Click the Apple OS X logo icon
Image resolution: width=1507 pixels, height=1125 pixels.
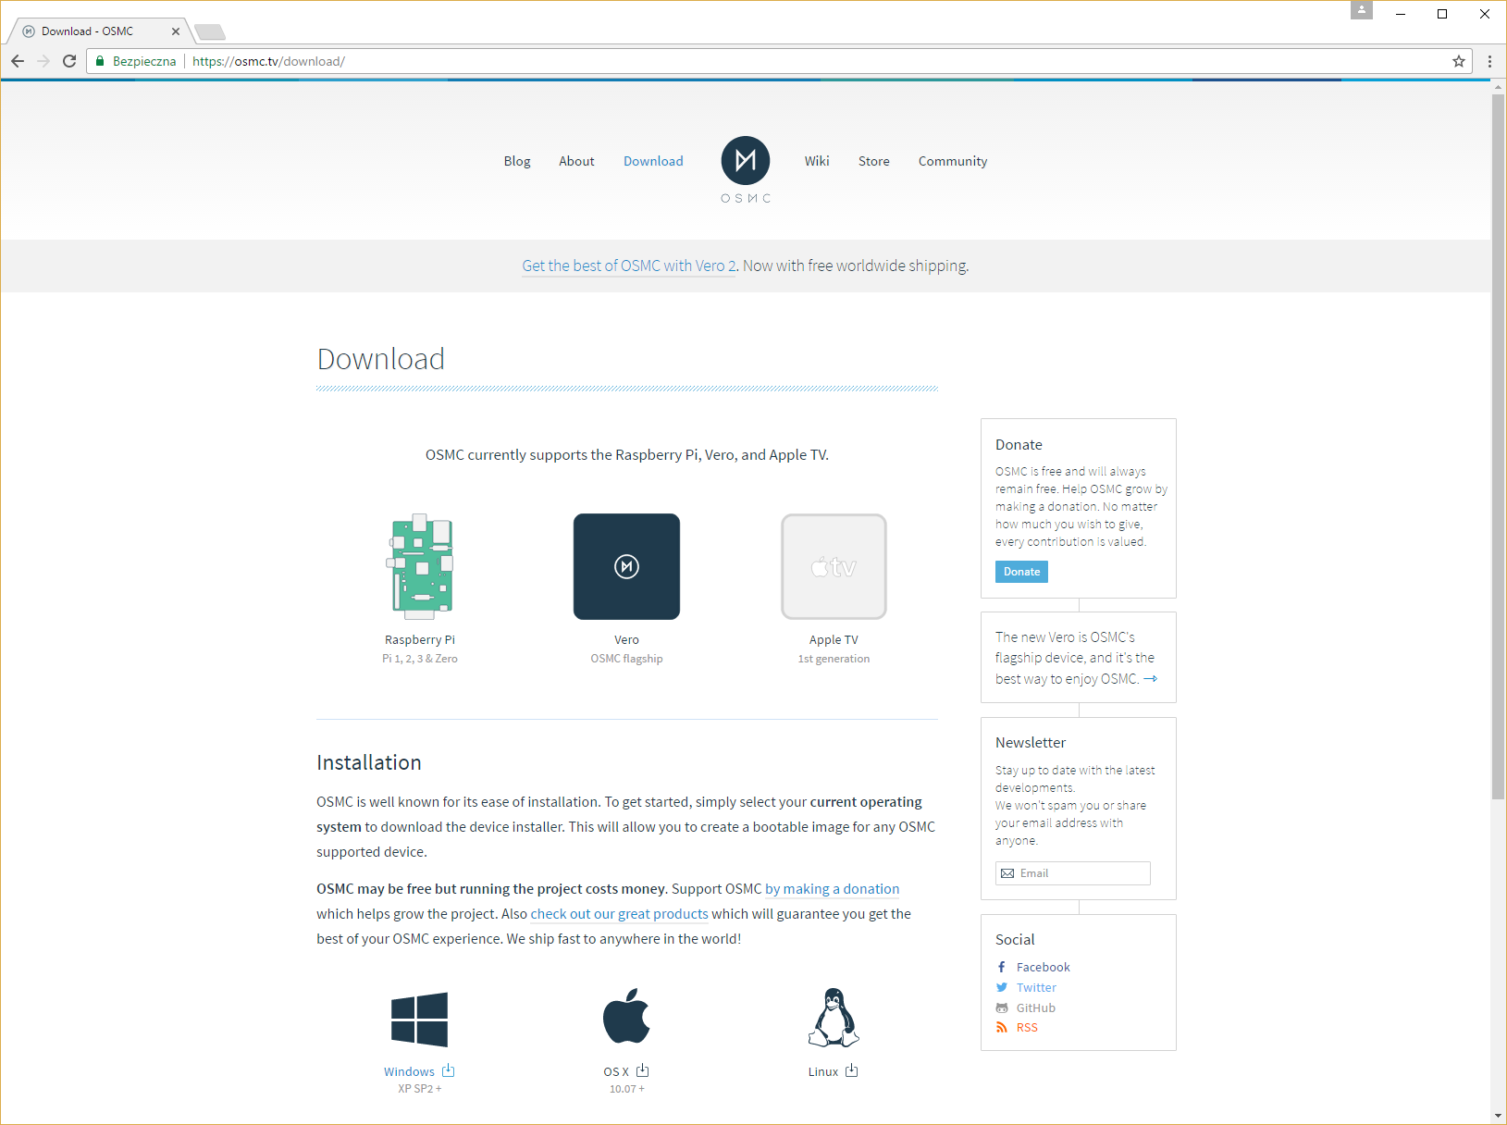[626, 1016]
